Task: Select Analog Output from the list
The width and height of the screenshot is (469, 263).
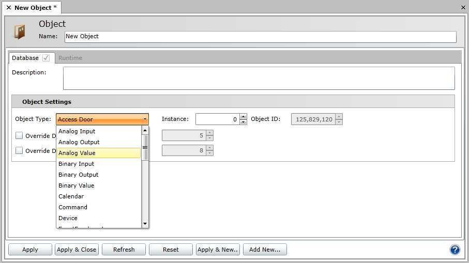Action: tap(98, 142)
